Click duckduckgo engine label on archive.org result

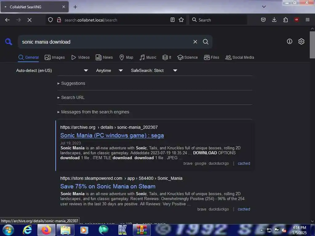pos(219,163)
